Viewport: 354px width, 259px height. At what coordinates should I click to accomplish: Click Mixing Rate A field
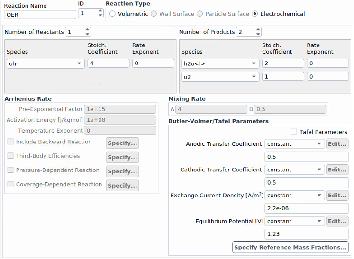click(211, 109)
